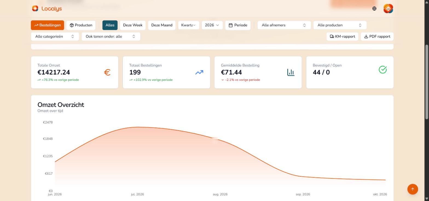429x201 pixels.
Task: Click the scroll-to-top arrow button
Action: 413,189
